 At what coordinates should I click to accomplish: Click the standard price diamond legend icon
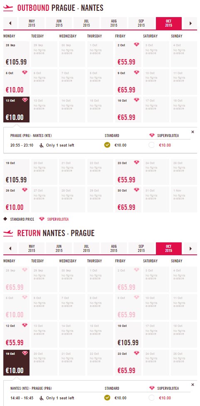(x=5, y=219)
